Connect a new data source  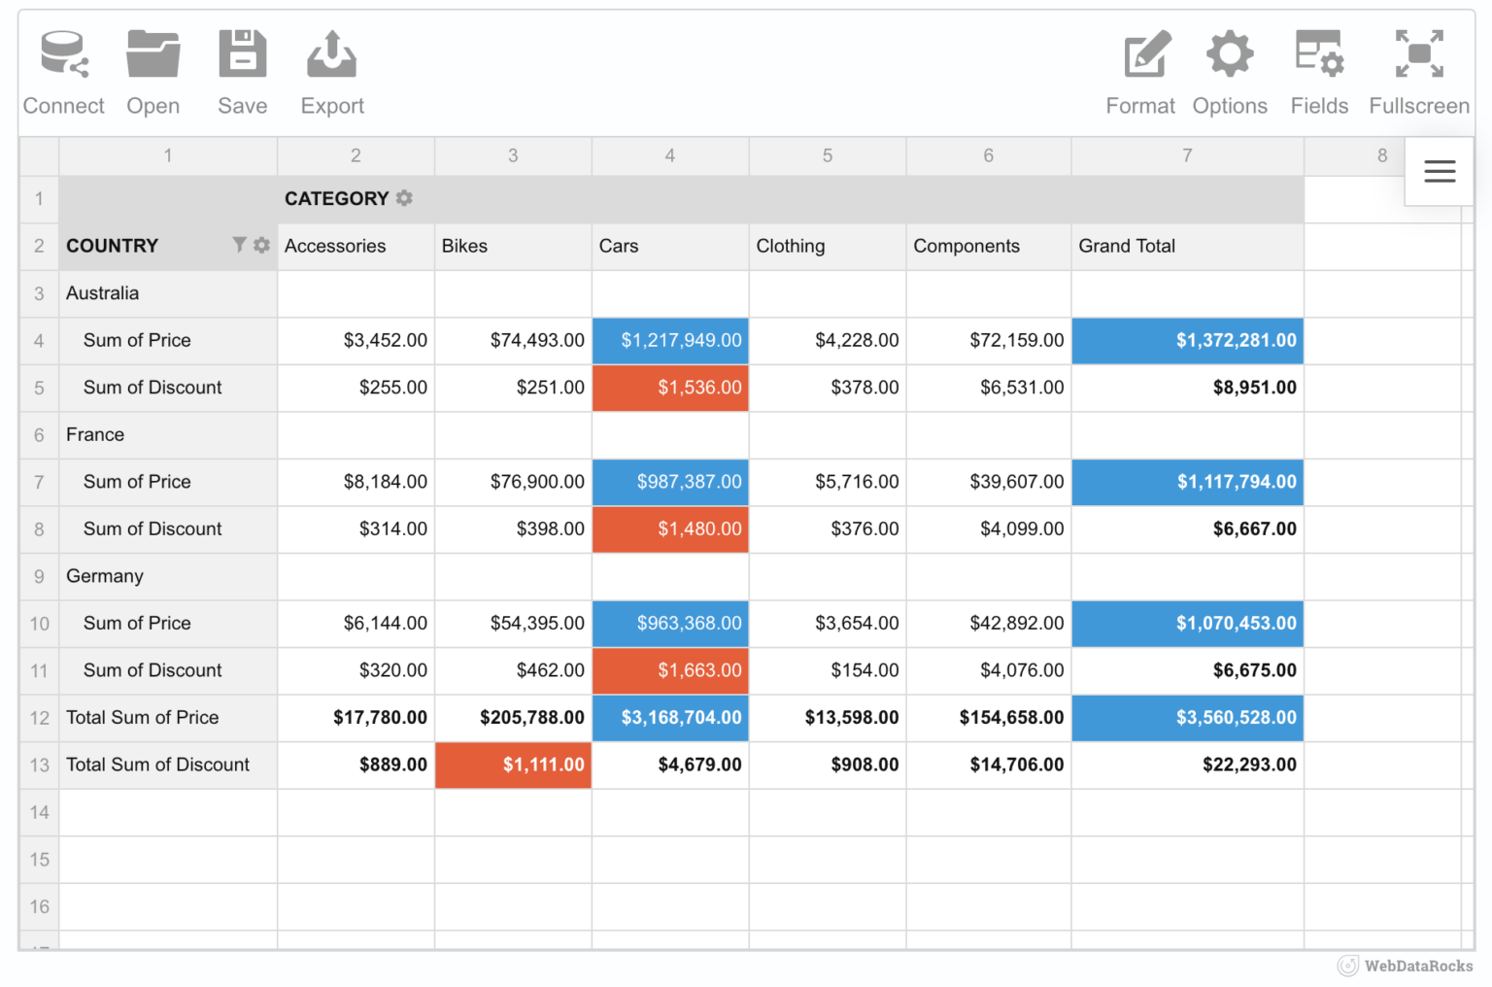tap(63, 68)
